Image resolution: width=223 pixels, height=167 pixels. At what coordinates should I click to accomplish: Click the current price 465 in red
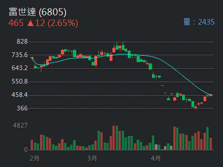[x=16, y=23]
